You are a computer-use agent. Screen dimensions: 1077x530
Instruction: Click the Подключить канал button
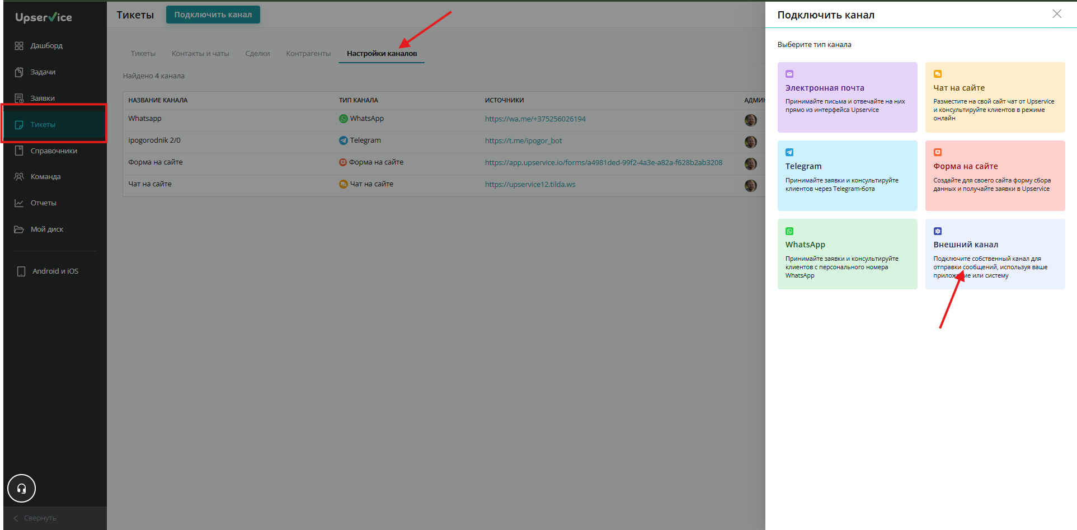click(x=213, y=15)
